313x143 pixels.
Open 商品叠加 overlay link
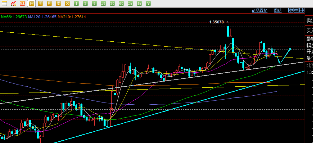pos(260,11)
